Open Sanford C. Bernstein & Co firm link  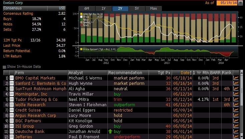point(41,83)
